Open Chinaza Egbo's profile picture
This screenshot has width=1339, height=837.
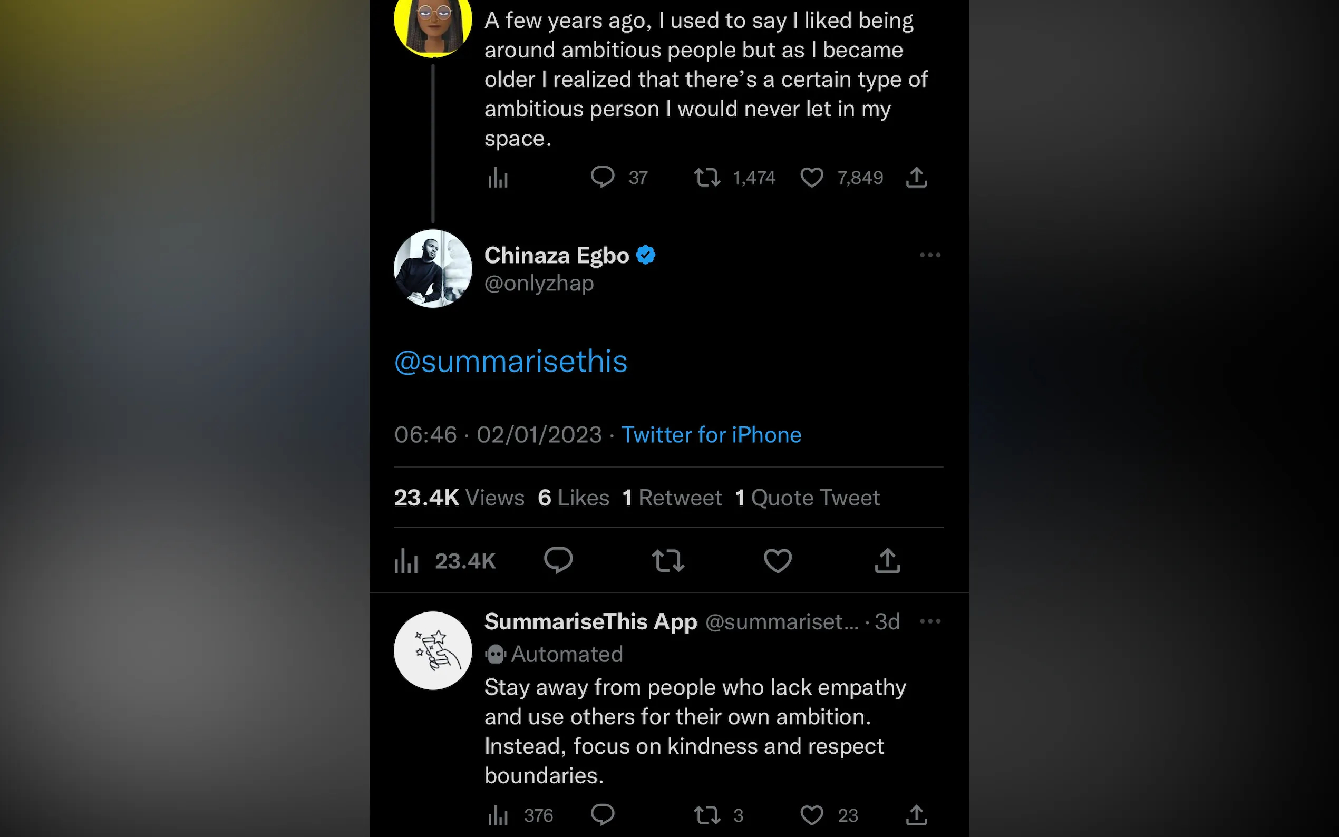tap(433, 269)
